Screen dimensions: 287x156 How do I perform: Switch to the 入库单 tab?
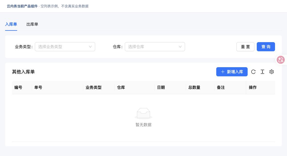(11, 24)
